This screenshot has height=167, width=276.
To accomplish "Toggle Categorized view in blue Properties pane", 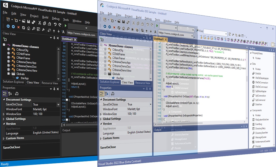I will (x=102, y=93).
